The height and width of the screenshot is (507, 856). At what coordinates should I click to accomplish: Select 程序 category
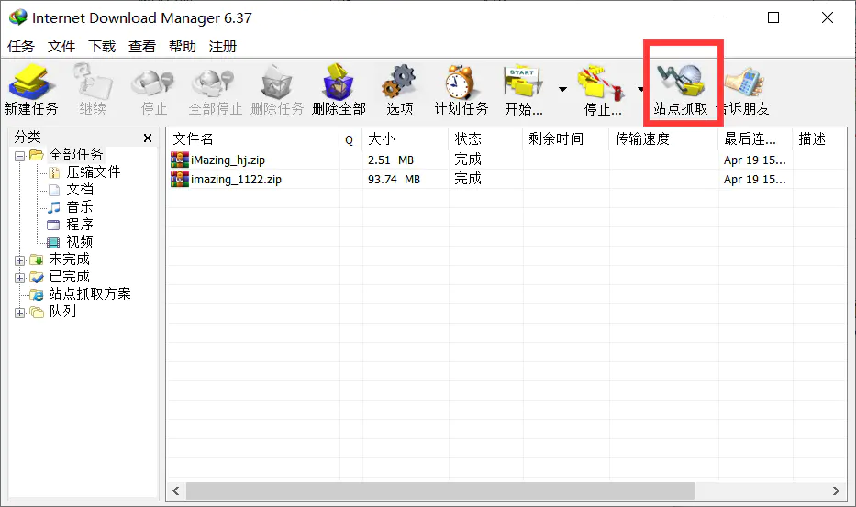80,225
